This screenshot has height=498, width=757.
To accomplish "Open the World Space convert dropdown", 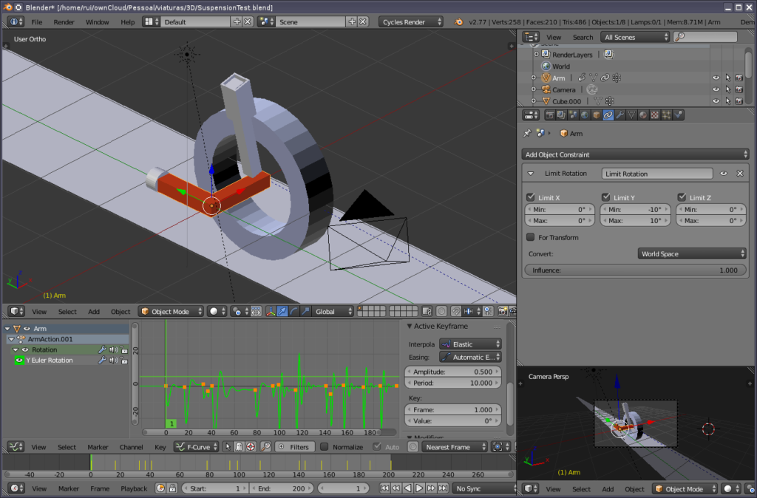I will point(692,253).
